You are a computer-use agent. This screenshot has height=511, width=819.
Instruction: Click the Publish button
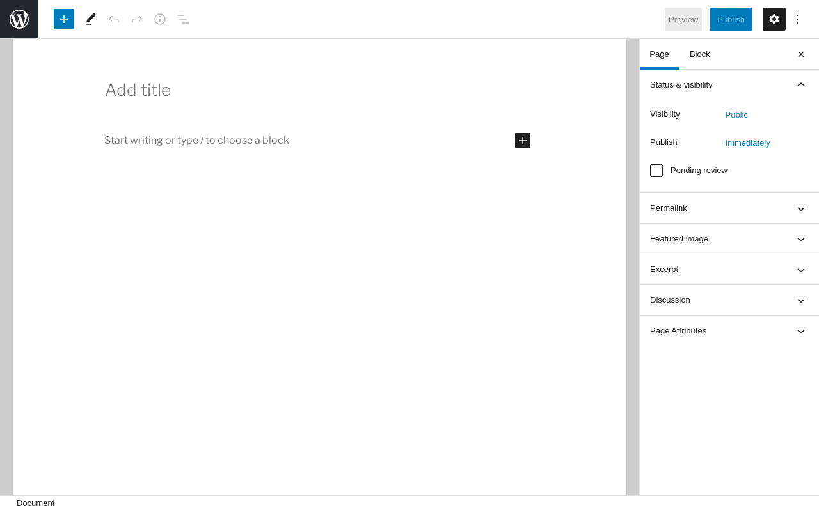coord(731,19)
